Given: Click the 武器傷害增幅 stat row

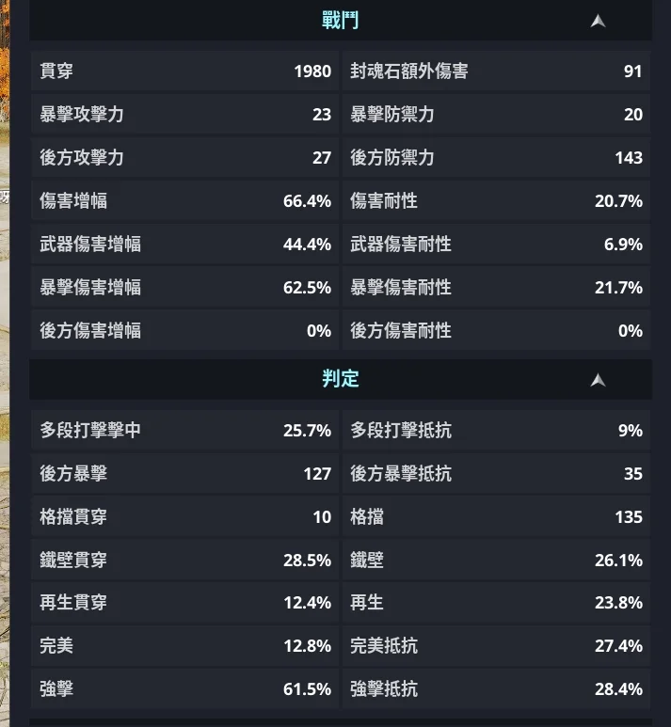Looking at the screenshot, I should (184, 245).
